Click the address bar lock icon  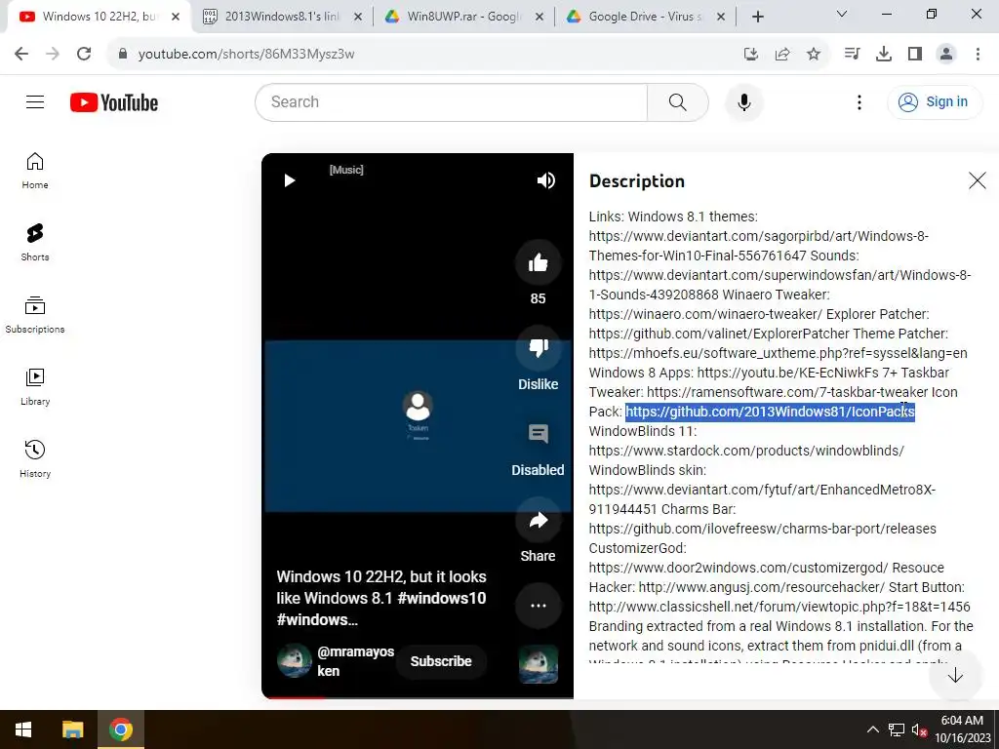[123, 55]
